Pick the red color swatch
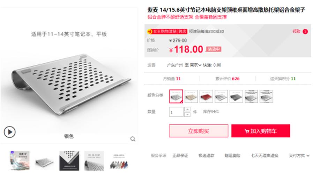 (x=206, y=96)
